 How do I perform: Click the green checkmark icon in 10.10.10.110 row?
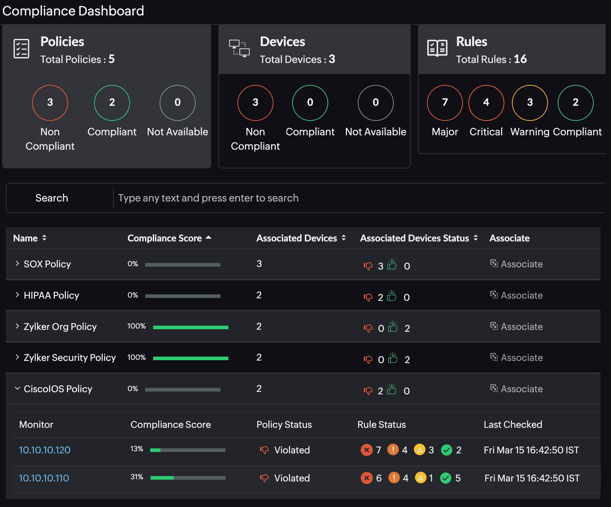(x=446, y=478)
